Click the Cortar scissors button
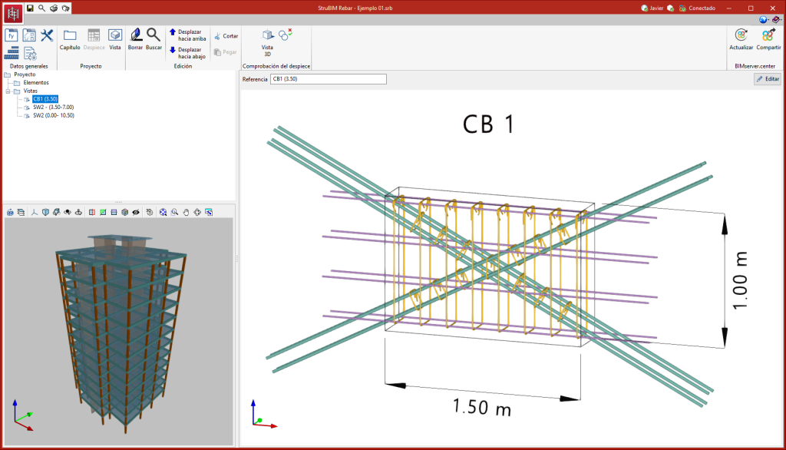The height and width of the screenshot is (450, 786). pos(226,36)
